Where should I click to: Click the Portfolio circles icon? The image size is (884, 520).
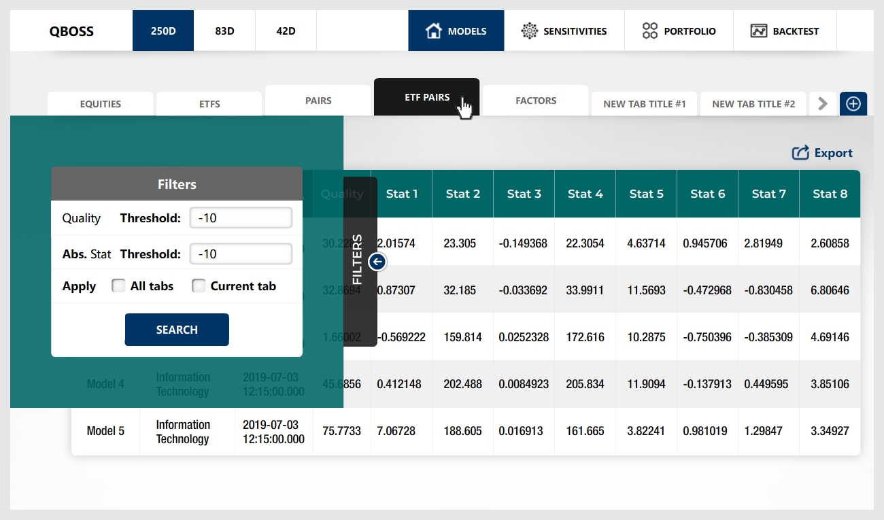click(x=650, y=31)
